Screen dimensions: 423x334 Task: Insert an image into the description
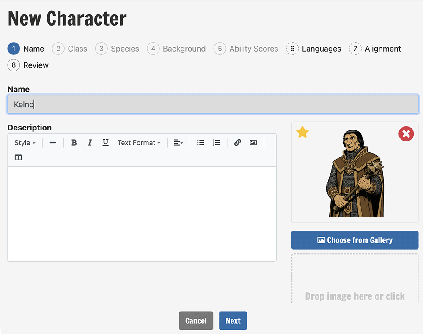pos(253,142)
